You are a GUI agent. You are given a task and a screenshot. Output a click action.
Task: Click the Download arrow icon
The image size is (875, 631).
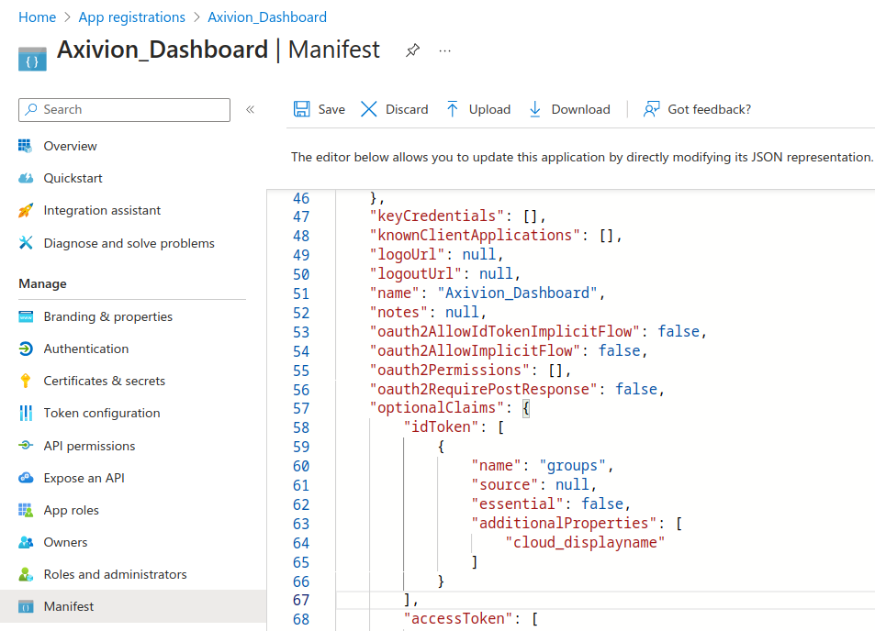(534, 109)
